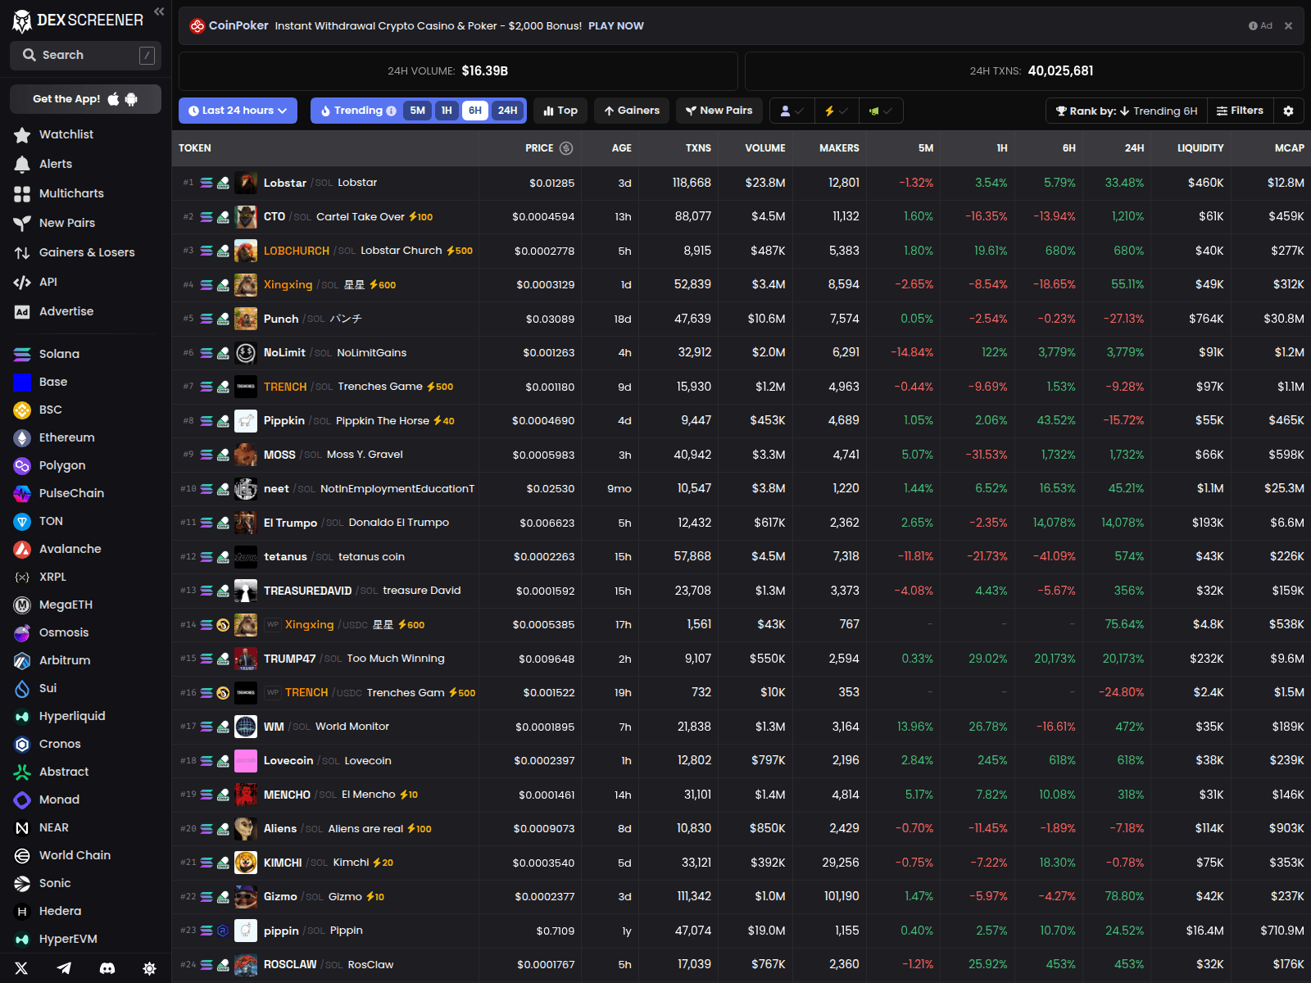The height and width of the screenshot is (983, 1311).
Task: Click Get the App button
Action: coord(85,99)
